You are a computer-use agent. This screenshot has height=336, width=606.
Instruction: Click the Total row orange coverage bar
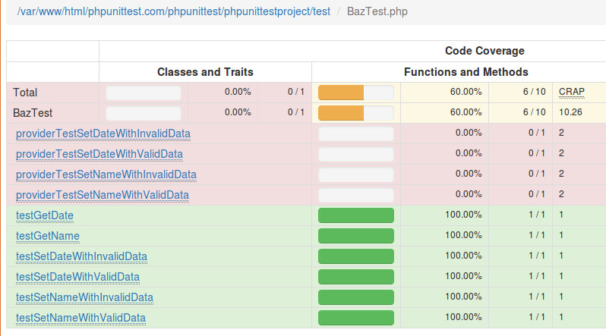click(356, 93)
